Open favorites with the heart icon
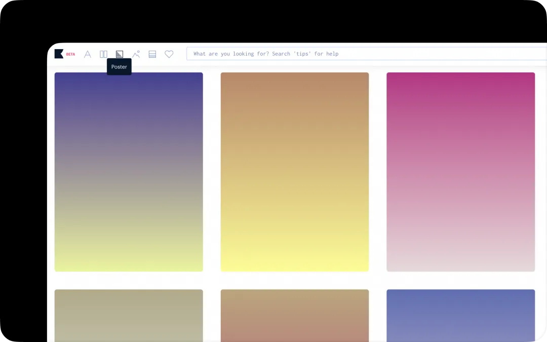 pyautogui.click(x=169, y=54)
